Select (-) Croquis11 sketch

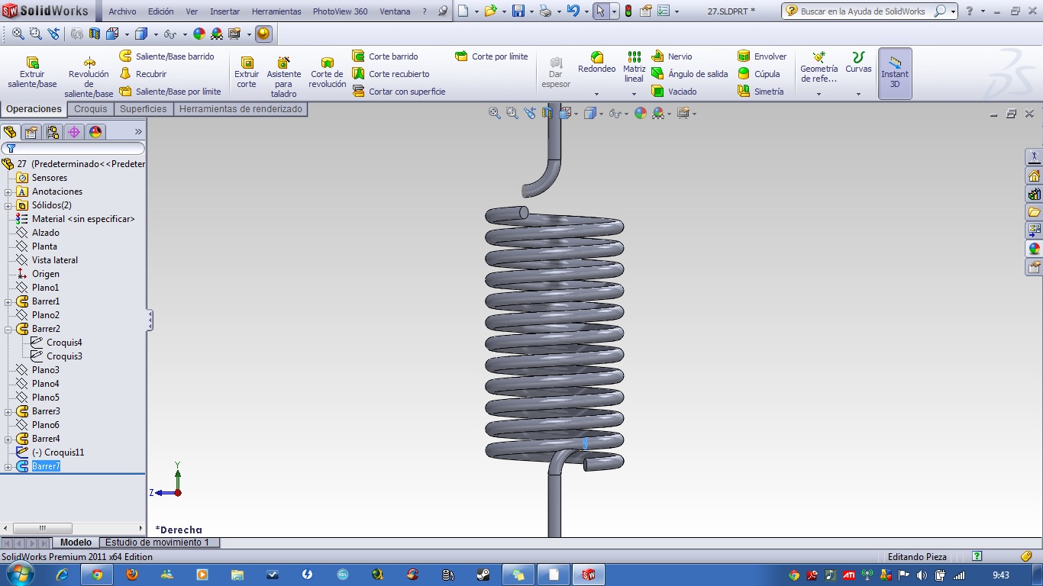point(58,452)
